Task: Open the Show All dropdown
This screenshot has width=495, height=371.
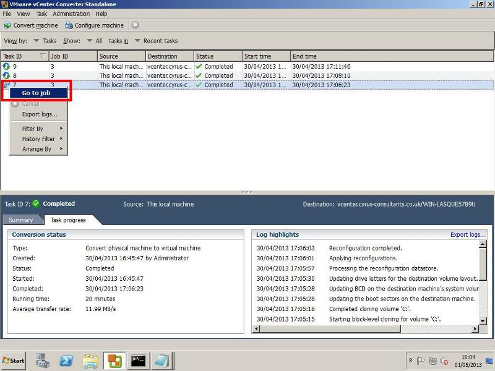Action: tap(89, 41)
